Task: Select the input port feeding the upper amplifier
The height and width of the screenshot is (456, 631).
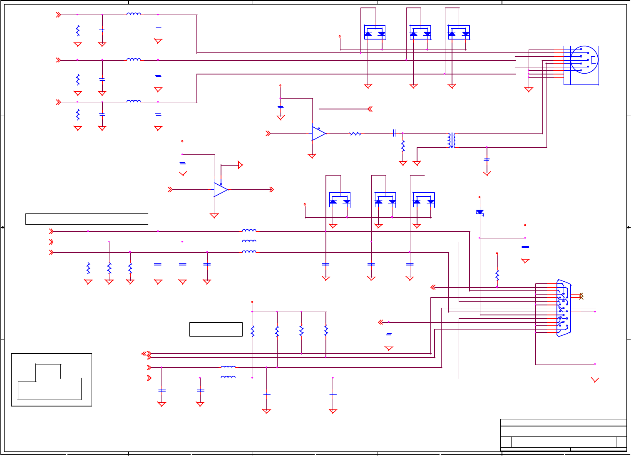Action: coord(268,134)
